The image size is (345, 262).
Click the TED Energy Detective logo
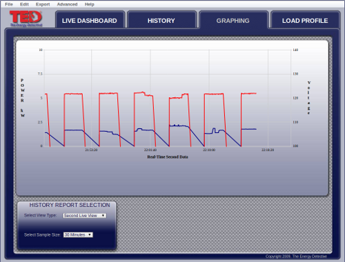26,19
